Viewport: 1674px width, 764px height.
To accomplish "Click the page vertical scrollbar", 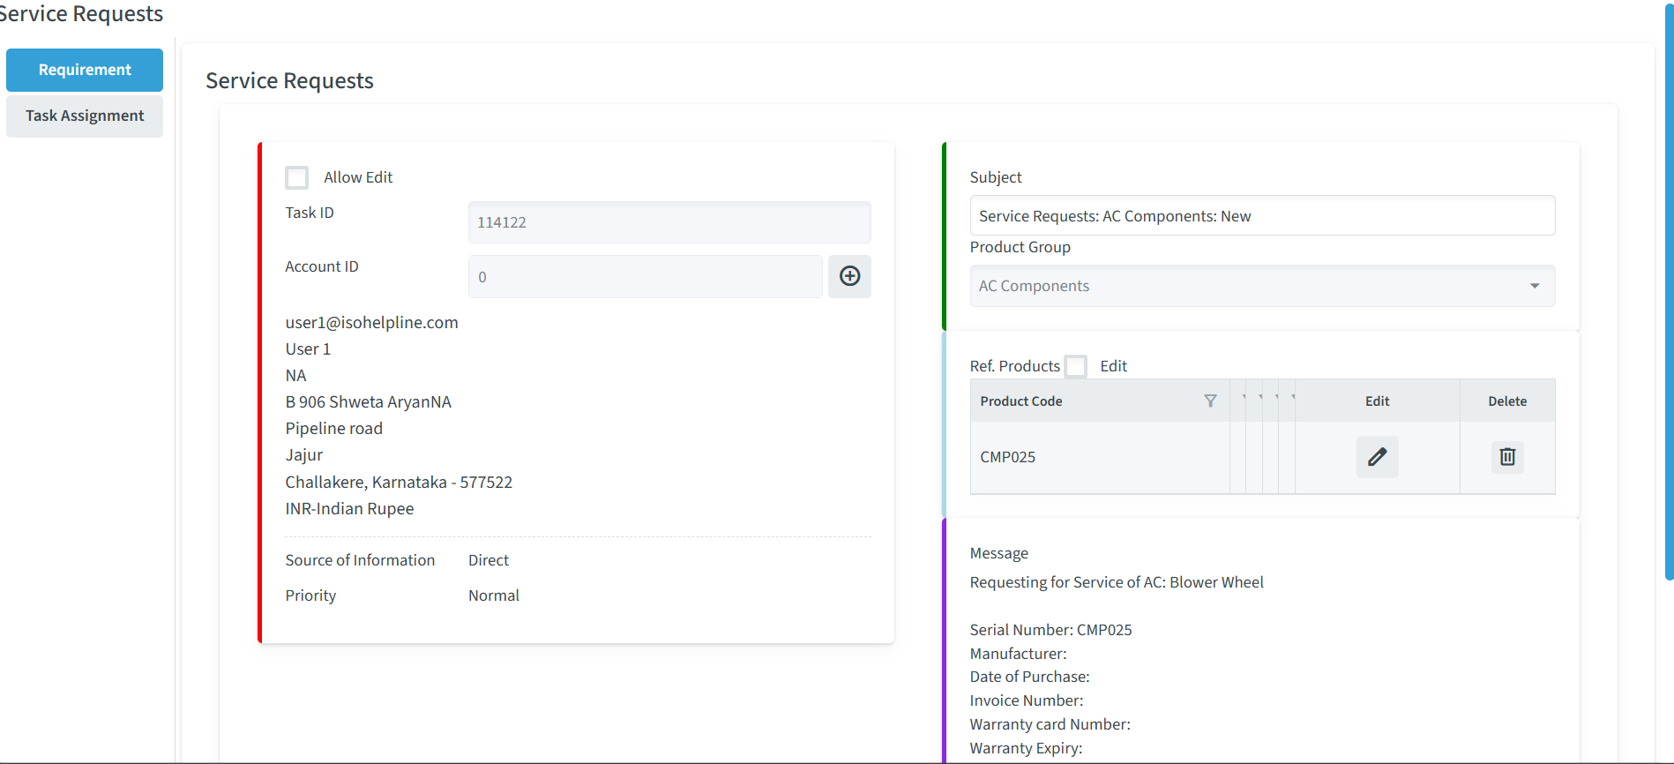I will (1669, 291).
